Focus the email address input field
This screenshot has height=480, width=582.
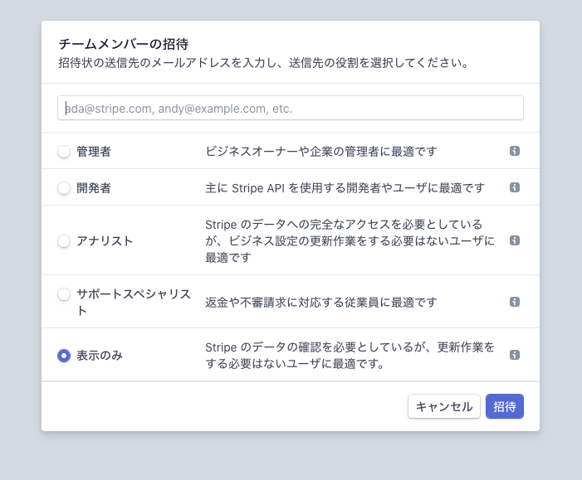291,108
